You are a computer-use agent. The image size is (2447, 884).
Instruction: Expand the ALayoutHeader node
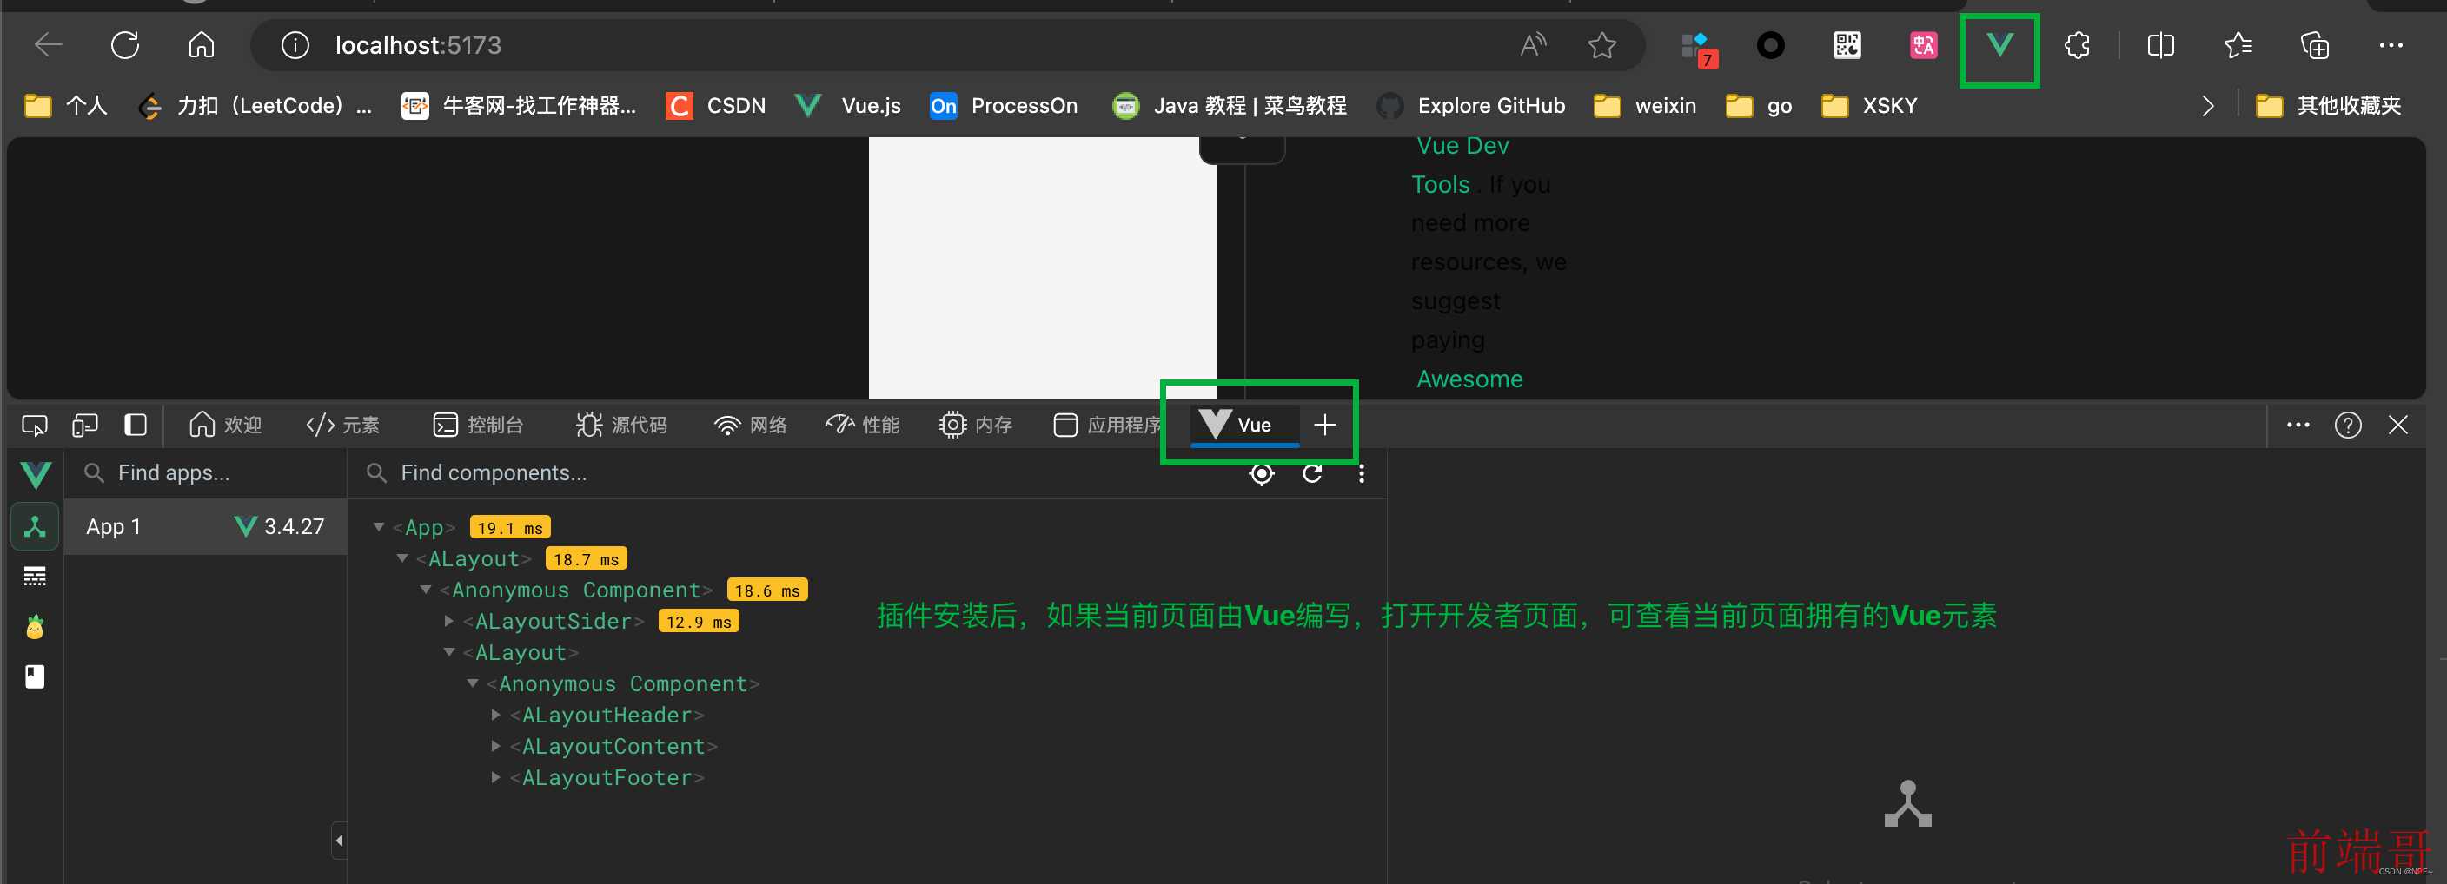click(x=495, y=714)
